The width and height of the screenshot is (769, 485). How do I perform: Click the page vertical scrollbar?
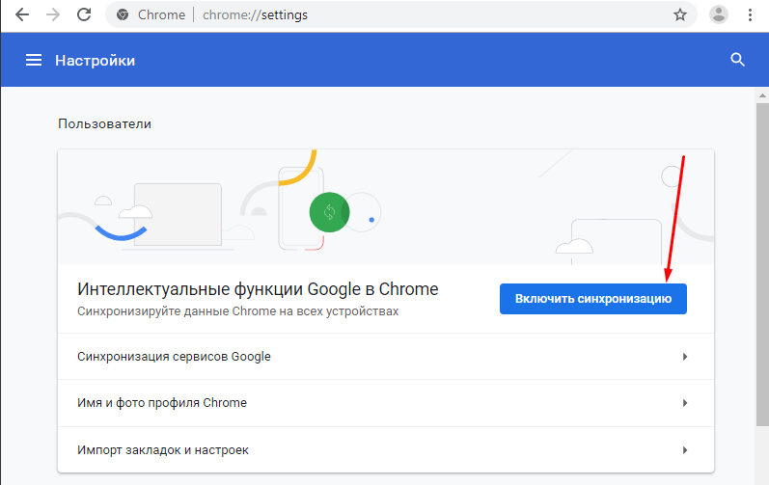click(762, 264)
